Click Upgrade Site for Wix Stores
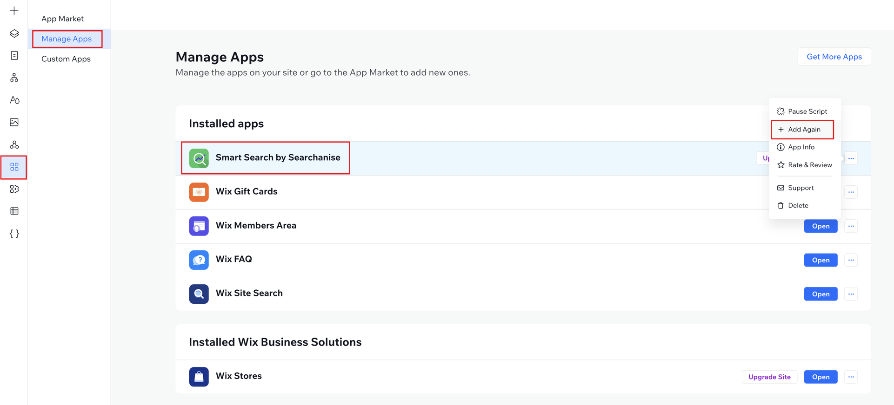 pos(769,377)
